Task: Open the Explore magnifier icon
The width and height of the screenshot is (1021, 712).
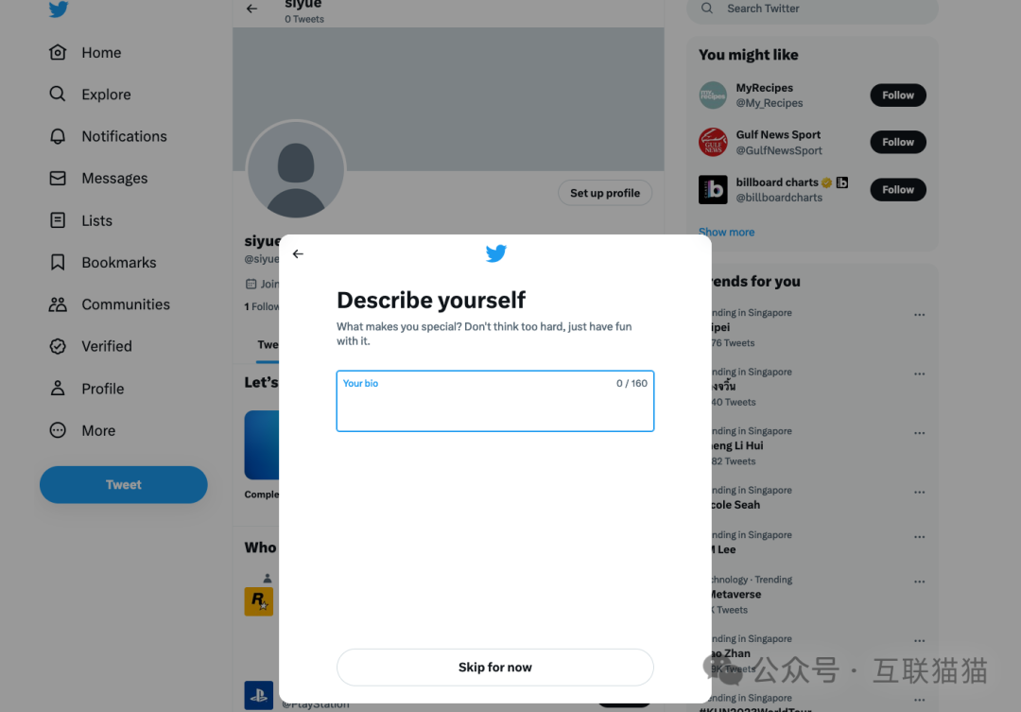Action: coord(58,94)
